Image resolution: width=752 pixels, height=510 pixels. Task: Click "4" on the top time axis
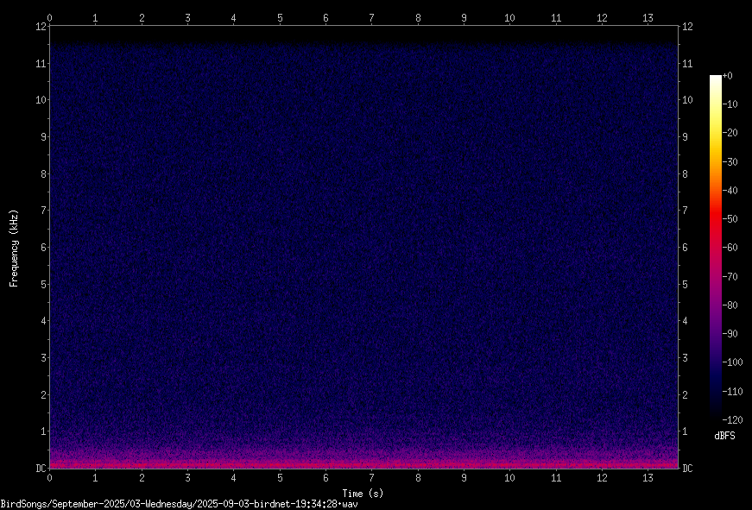point(234,18)
